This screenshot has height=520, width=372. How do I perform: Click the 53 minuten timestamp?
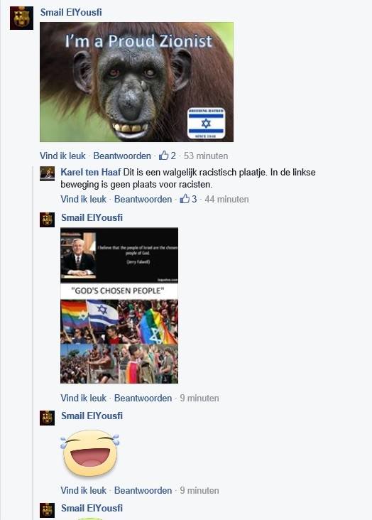[x=206, y=156]
